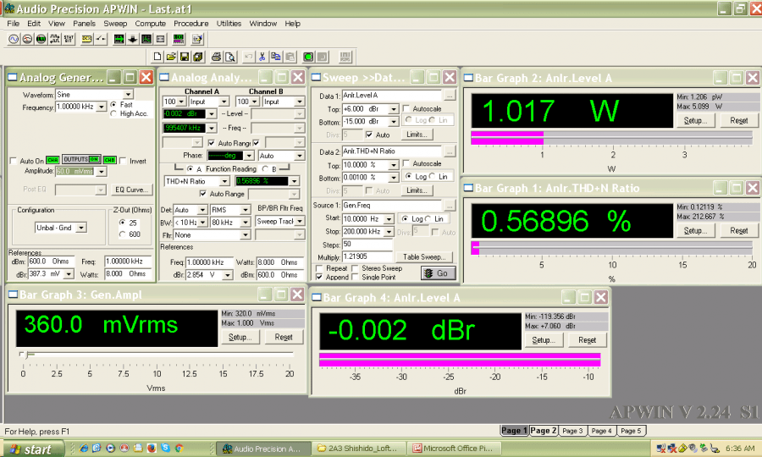
Task: Open the Fltr None dropdown
Action: pos(246,235)
